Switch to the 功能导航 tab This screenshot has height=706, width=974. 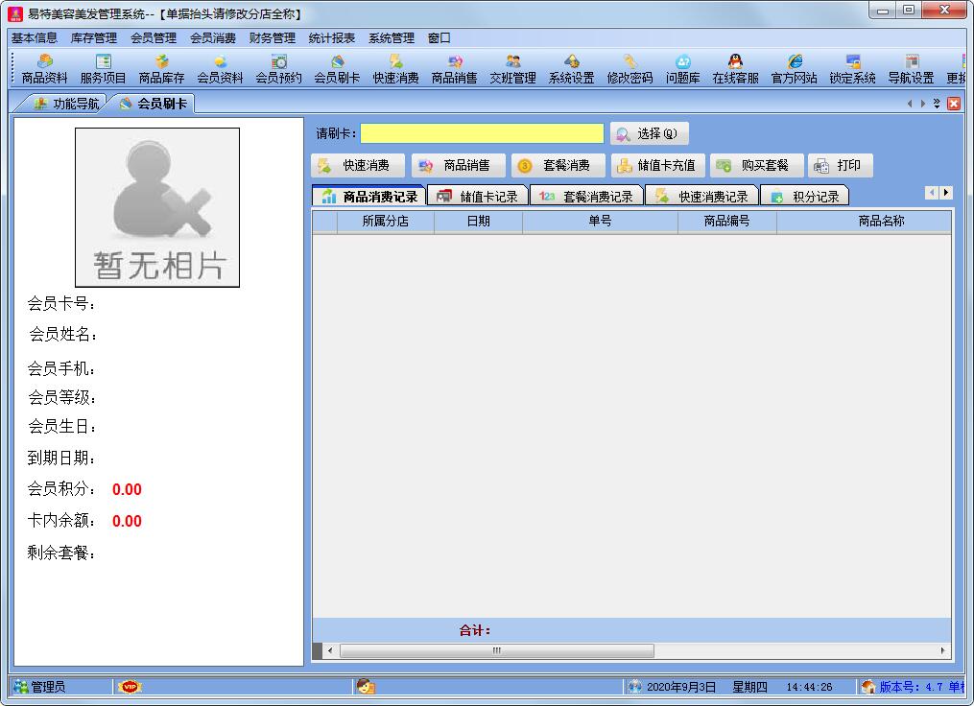point(66,104)
